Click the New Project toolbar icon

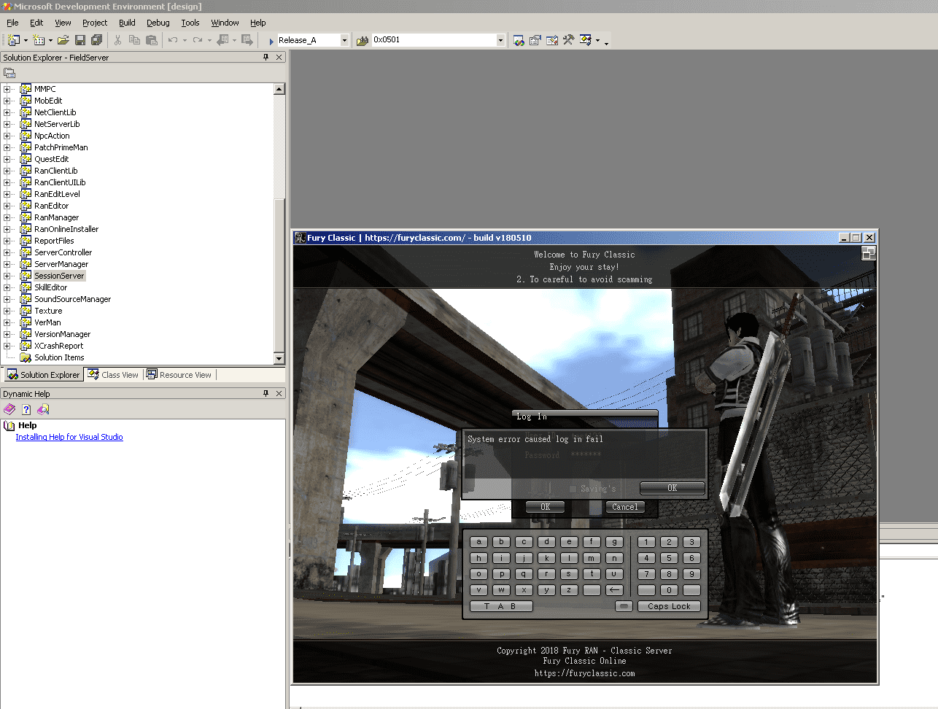click(13, 40)
